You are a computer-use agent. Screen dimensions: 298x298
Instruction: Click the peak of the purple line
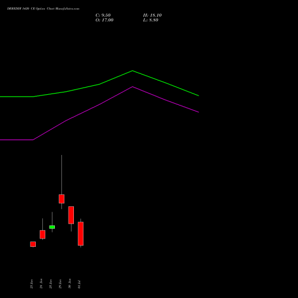tap(132, 87)
